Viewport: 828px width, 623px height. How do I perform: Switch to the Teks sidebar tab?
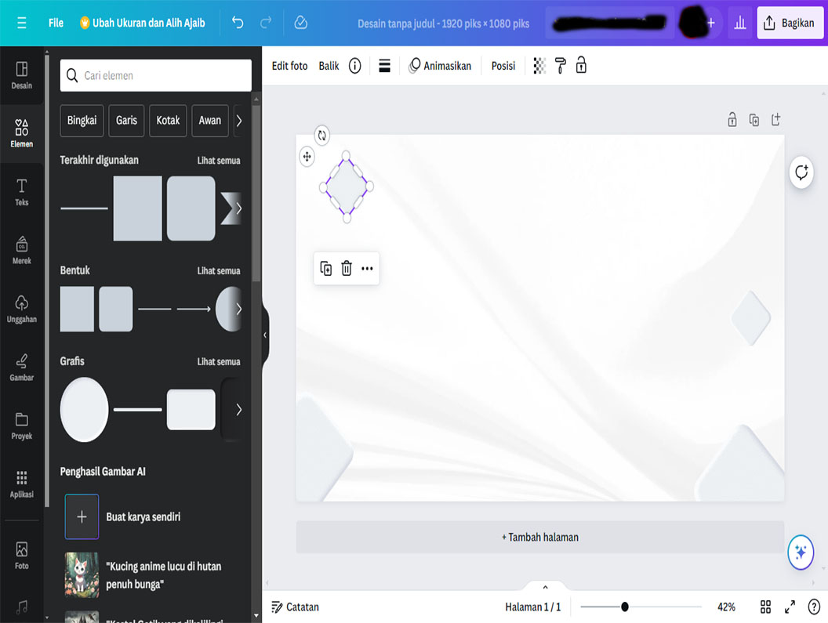pos(22,192)
